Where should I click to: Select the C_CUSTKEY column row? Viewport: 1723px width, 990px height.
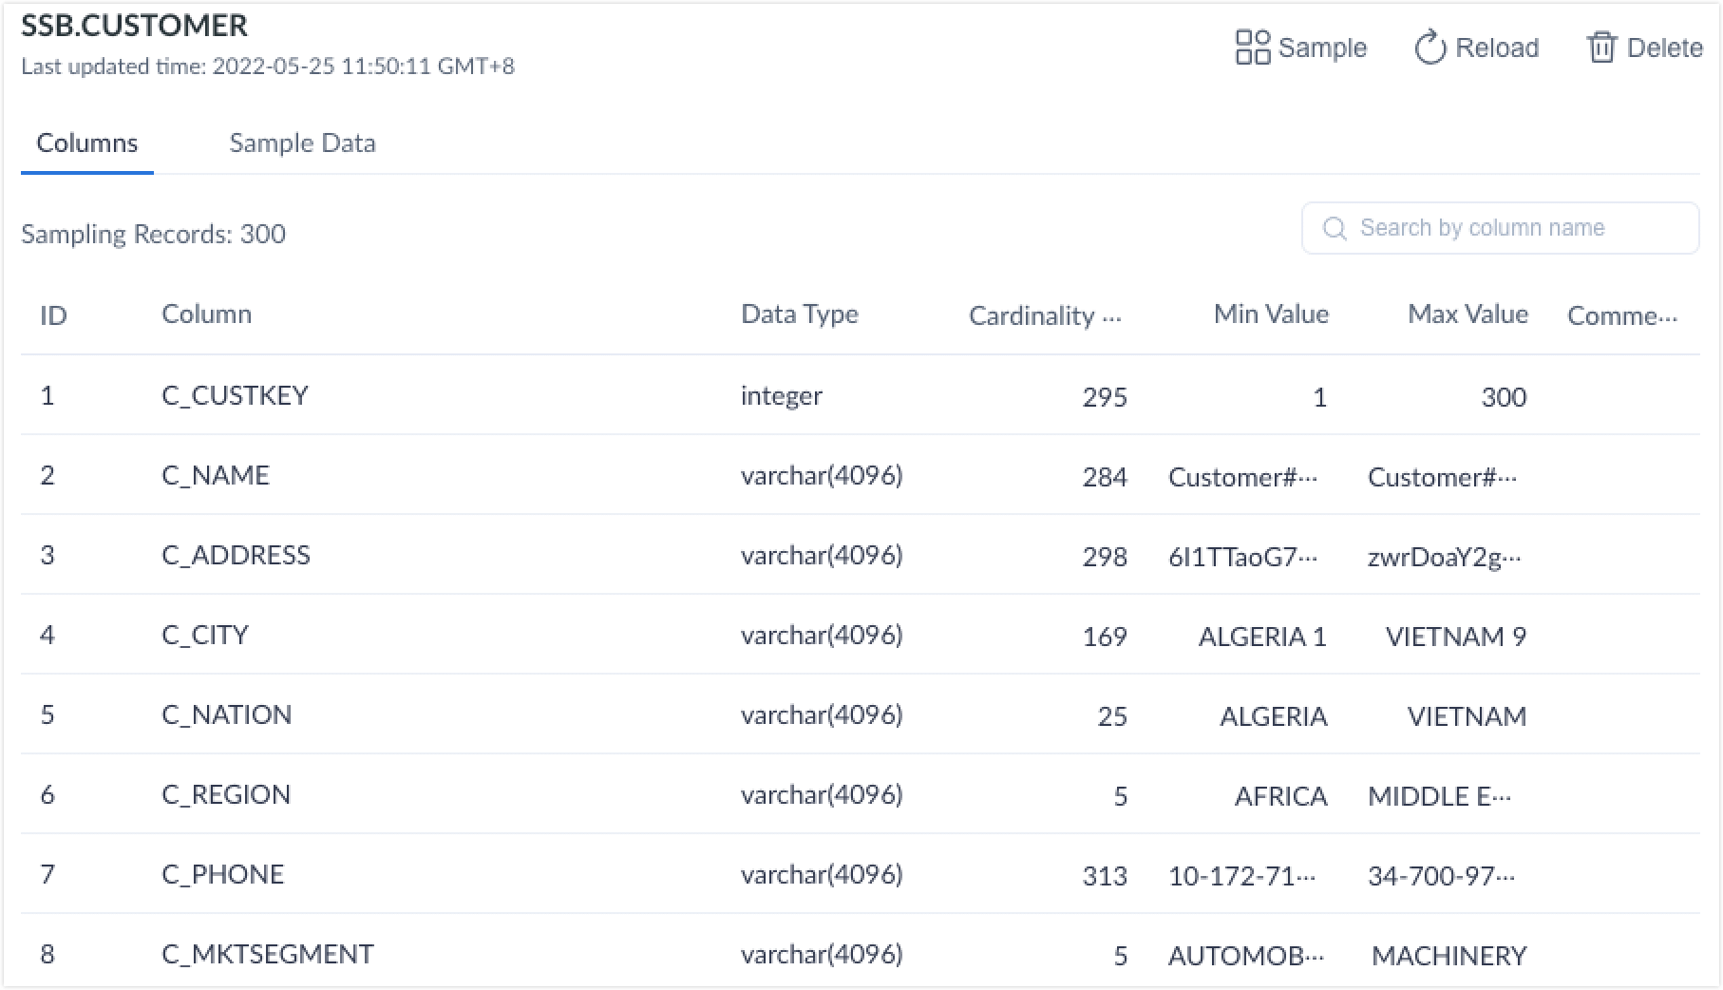[x=235, y=395]
